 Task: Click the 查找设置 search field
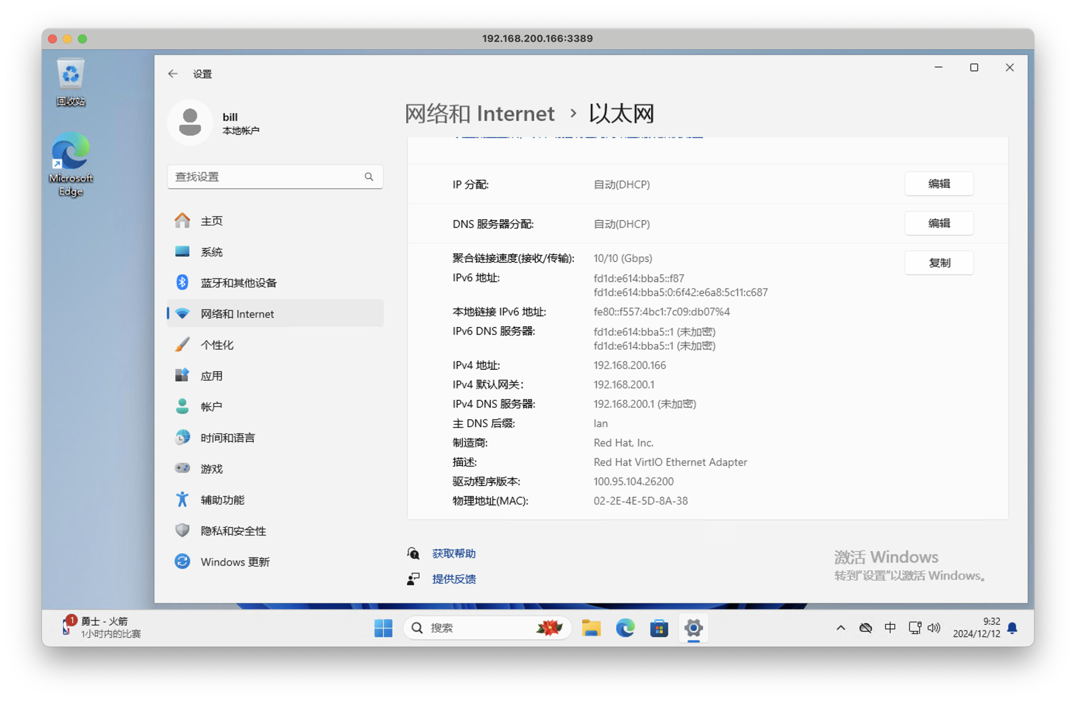pos(271,177)
